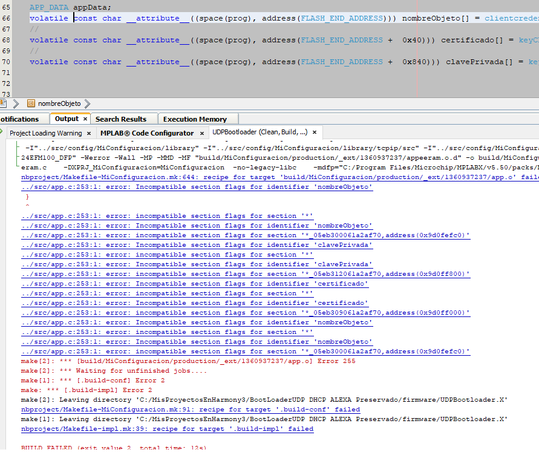The width and height of the screenshot is (539, 458).
Task: Select UDPBootloader (Clean, Build, ...) tab
Action: pos(260,132)
